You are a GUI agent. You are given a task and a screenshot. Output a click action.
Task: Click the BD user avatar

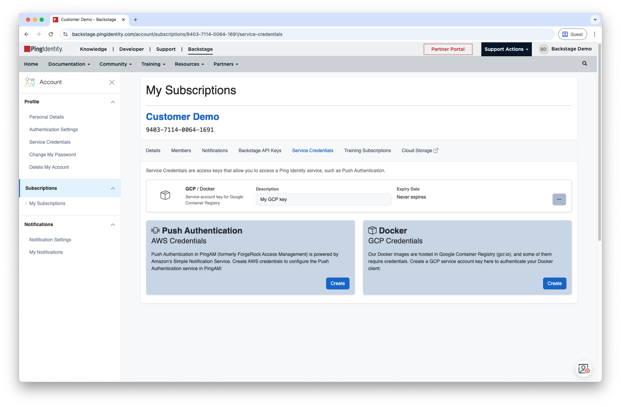coord(543,49)
